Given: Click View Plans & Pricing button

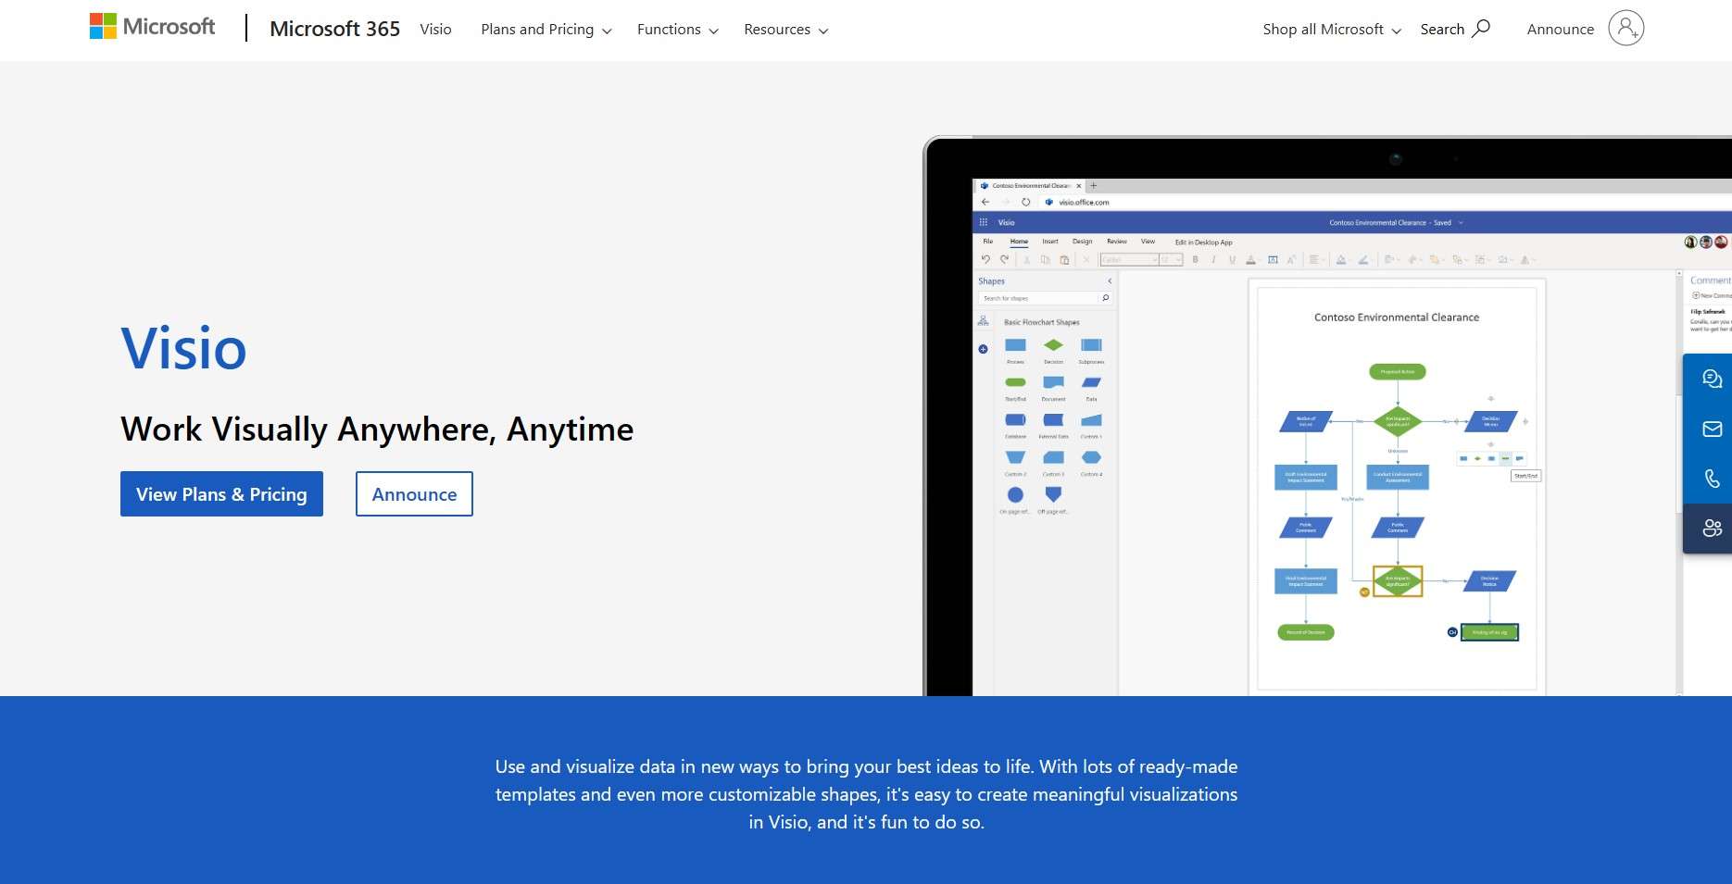Looking at the screenshot, I should click(221, 494).
